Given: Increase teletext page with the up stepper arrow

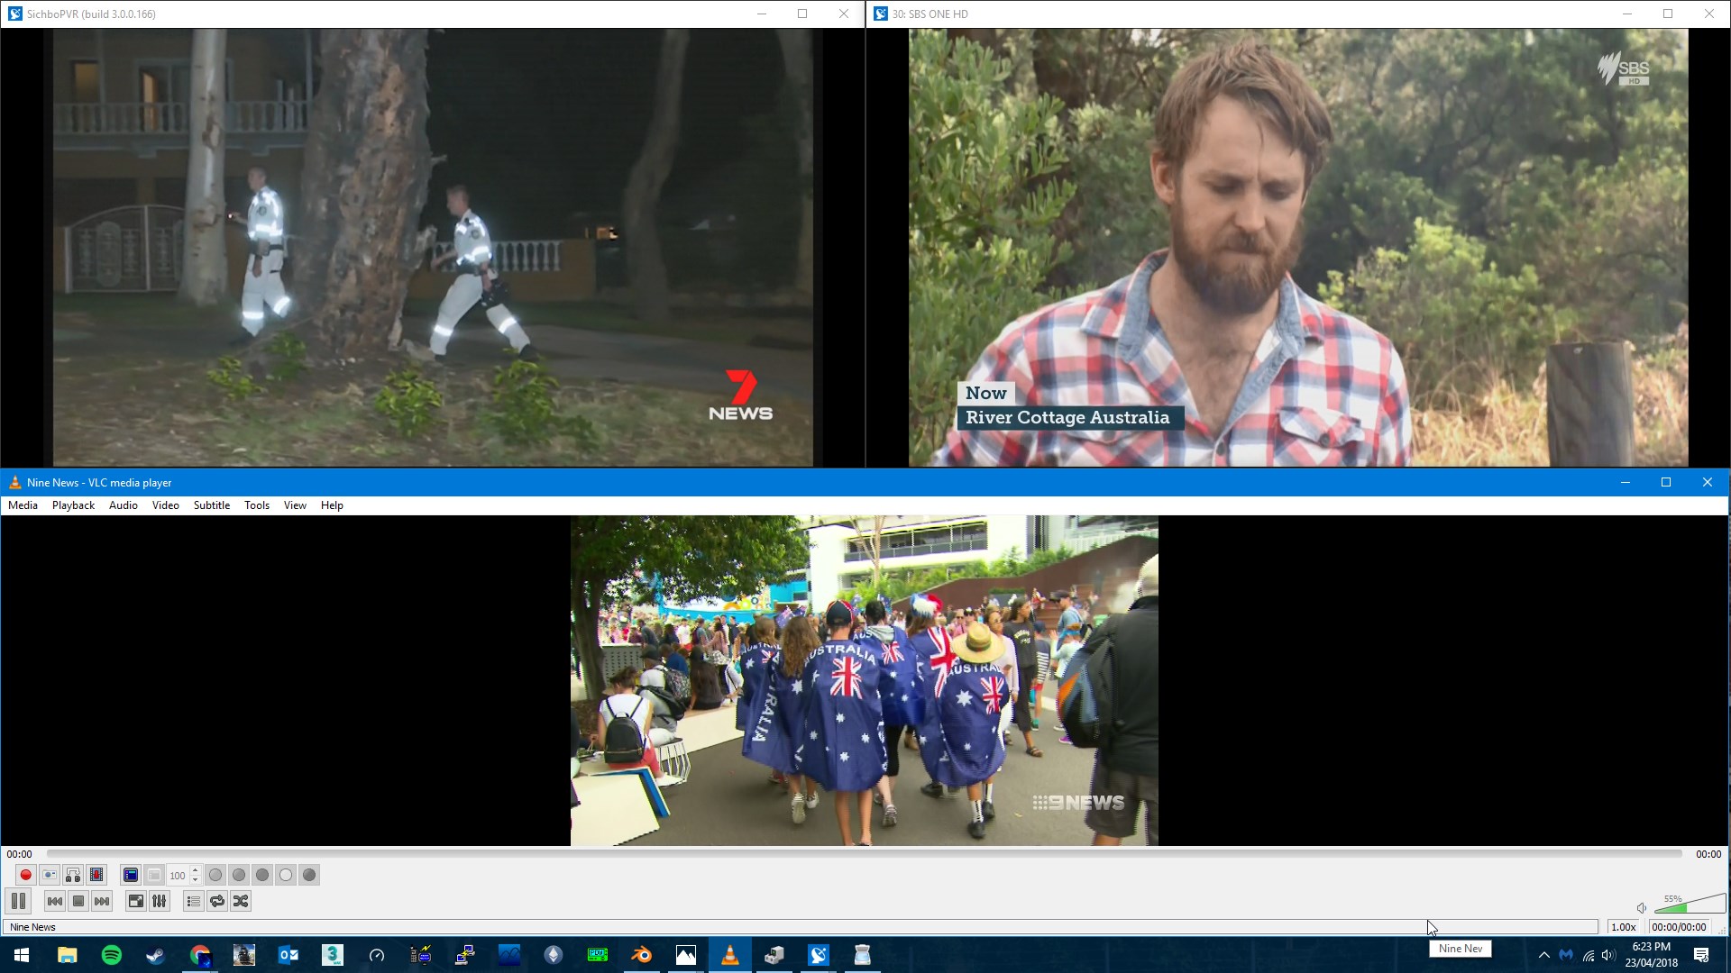Looking at the screenshot, I should (195, 870).
